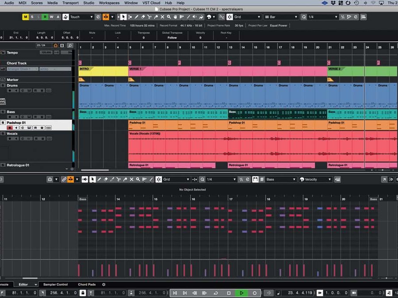
Task: Select the Key Editor arrow selection tool
Action: tap(93, 179)
